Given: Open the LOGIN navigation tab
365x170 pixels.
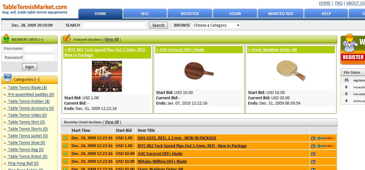Looking at the screenshot, I should (235, 14).
